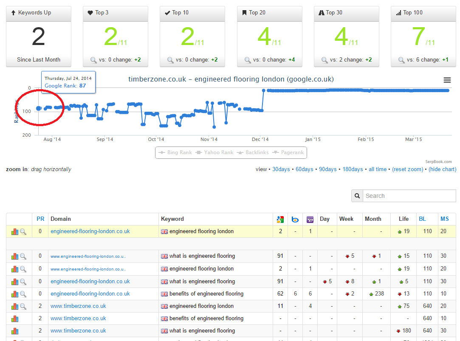Screen dimensions: 460x341
Task: Toggle the Backlinks series in chart legend
Action: [253, 152]
